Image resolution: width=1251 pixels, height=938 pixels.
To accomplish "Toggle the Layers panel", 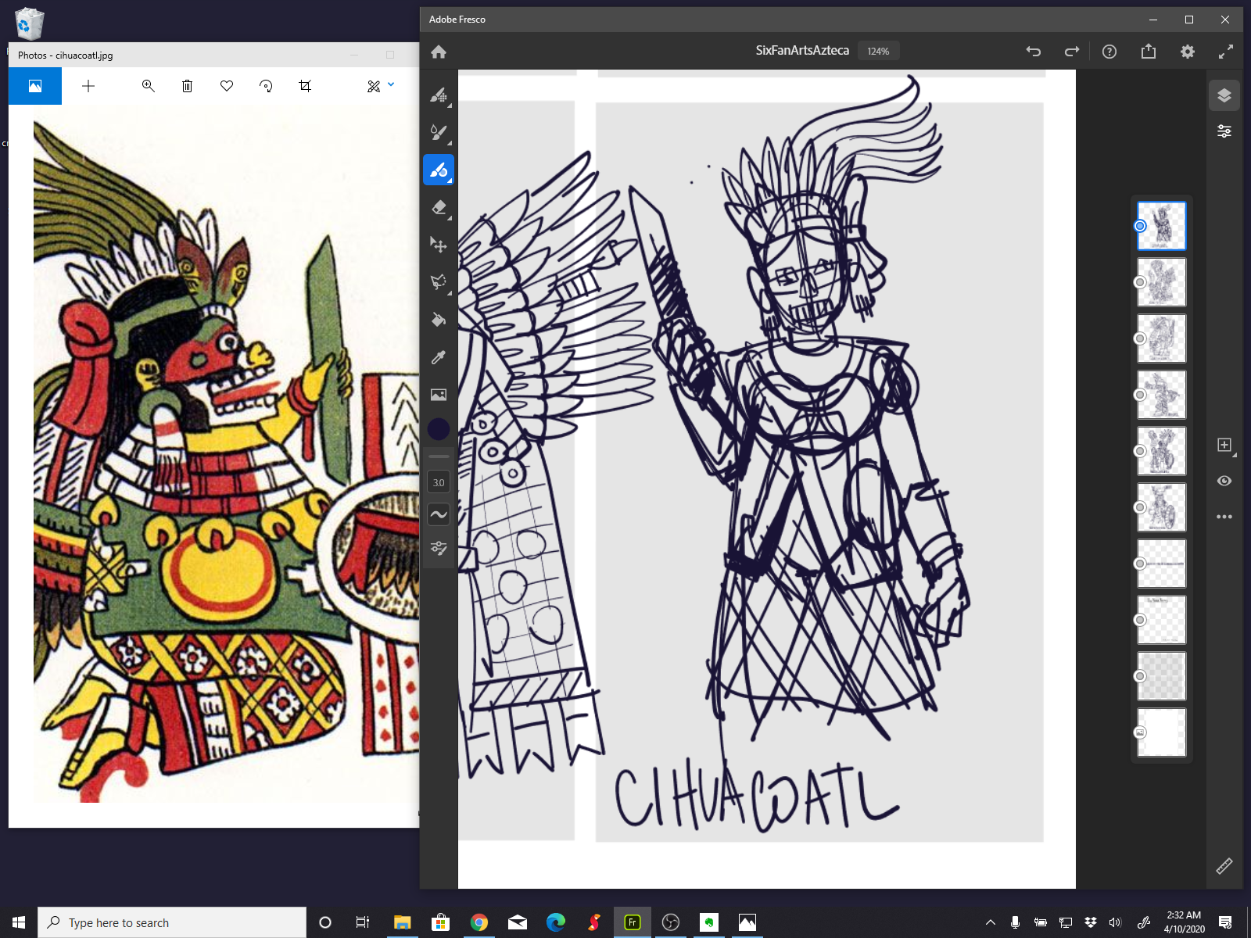I will [x=1224, y=95].
